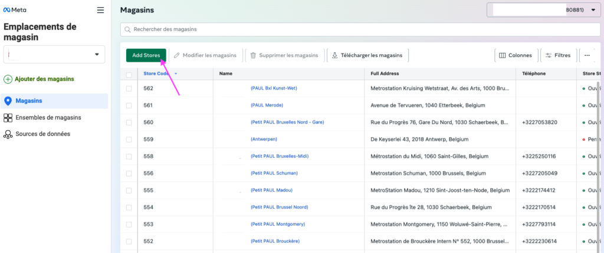Click the Ajouter des magasins link
604x253 pixels.
tap(45, 79)
